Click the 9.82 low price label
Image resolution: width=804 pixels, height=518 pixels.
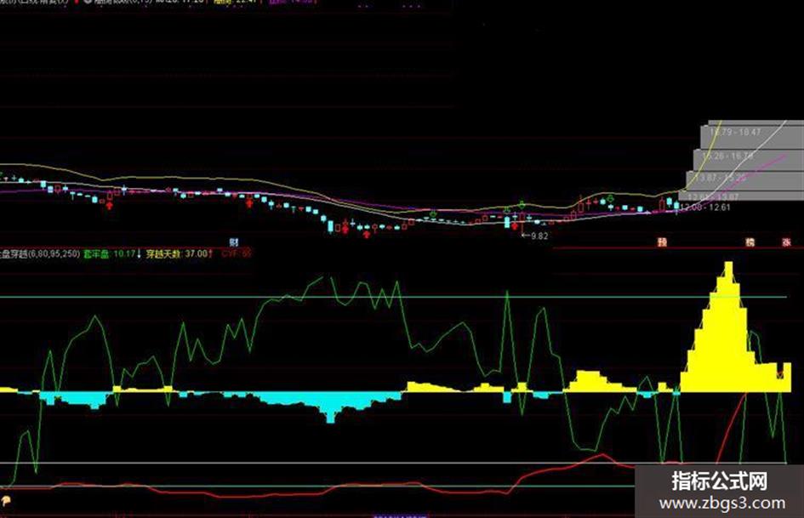pos(539,236)
